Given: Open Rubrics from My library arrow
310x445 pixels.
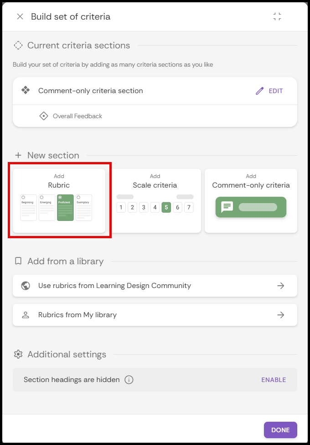Looking at the screenshot, I should (281, 315).
